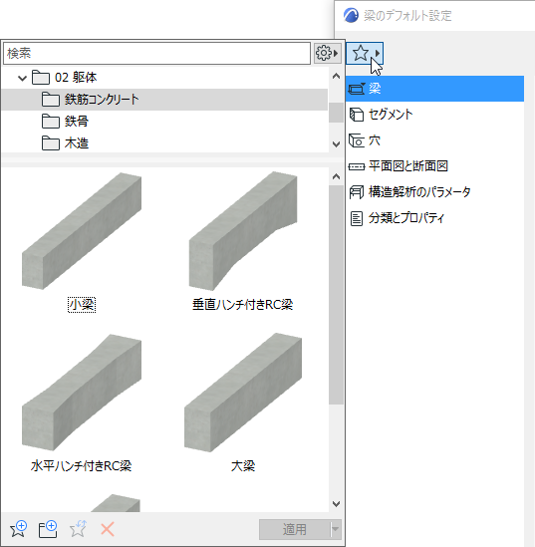Select the 鉄筋コンクリート folder
Image resolution: width=535 pixels, height=547 pixels.
coord(164,100)
